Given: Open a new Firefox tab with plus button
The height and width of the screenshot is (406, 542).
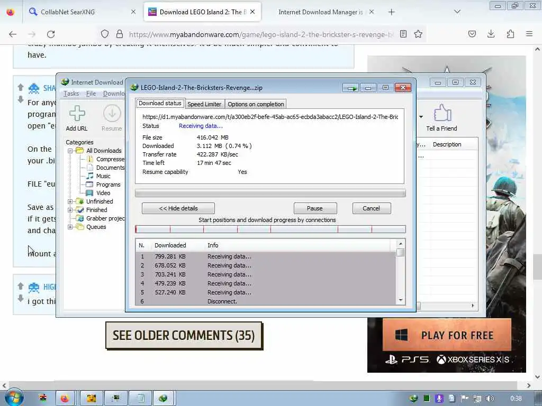Looking at the screenshot, I should 391,12.
